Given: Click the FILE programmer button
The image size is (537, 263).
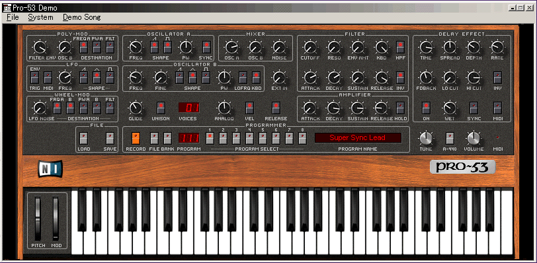Looking at the screenshot, I should click(x=154, y=138).
